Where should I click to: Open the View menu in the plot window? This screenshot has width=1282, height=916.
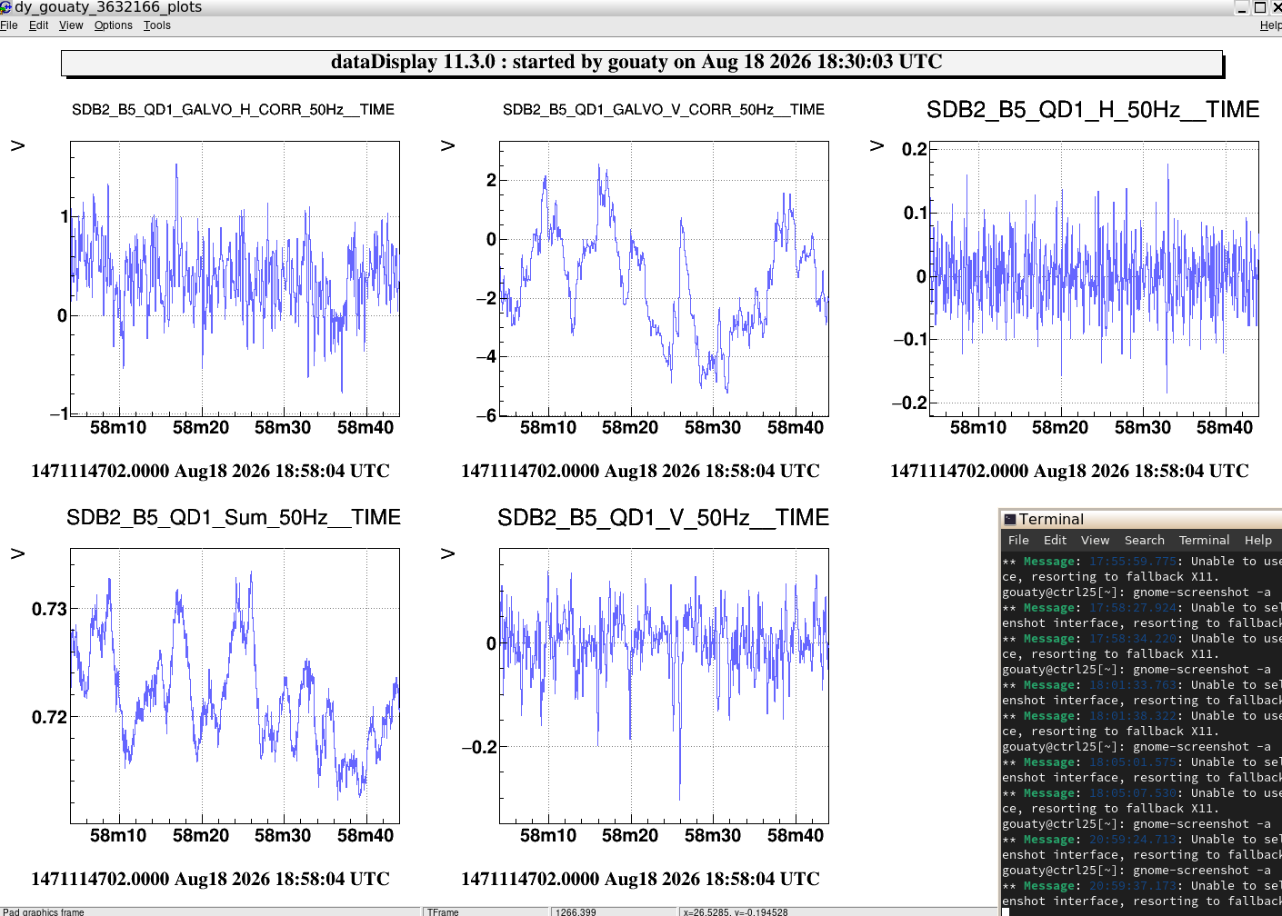pyautogui.click(x=71, y=25)
